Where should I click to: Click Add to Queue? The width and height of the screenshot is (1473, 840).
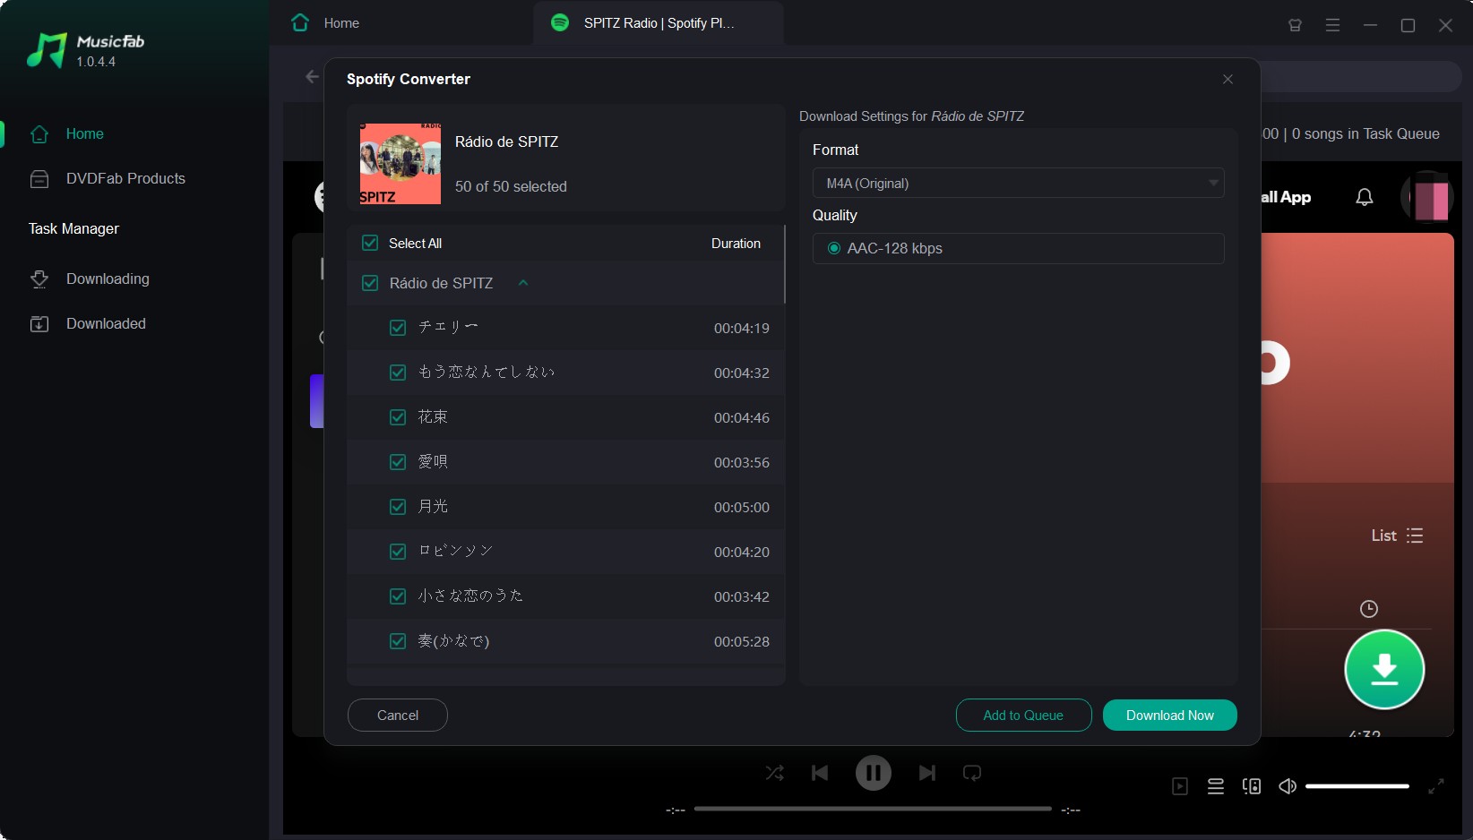tap(1023, 715)
